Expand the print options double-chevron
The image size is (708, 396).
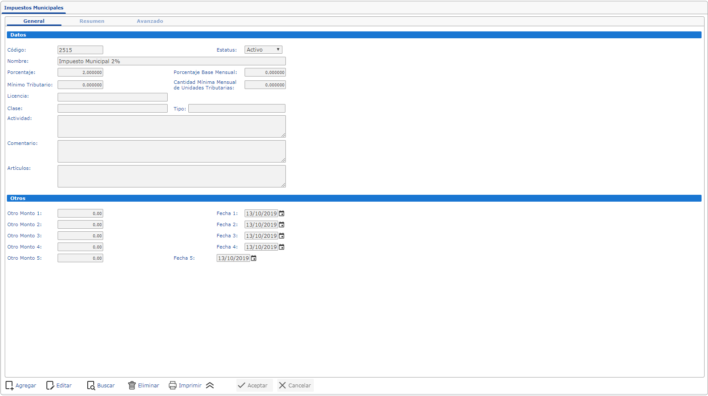210,386
